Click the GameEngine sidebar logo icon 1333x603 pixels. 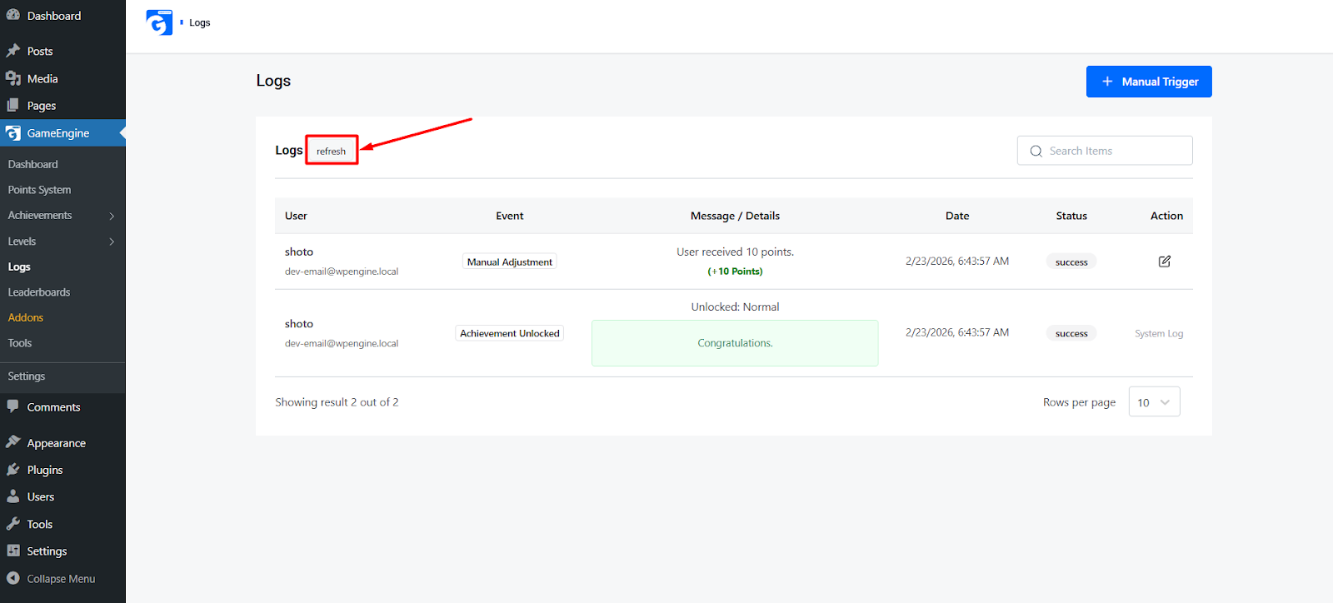point(13,133)
